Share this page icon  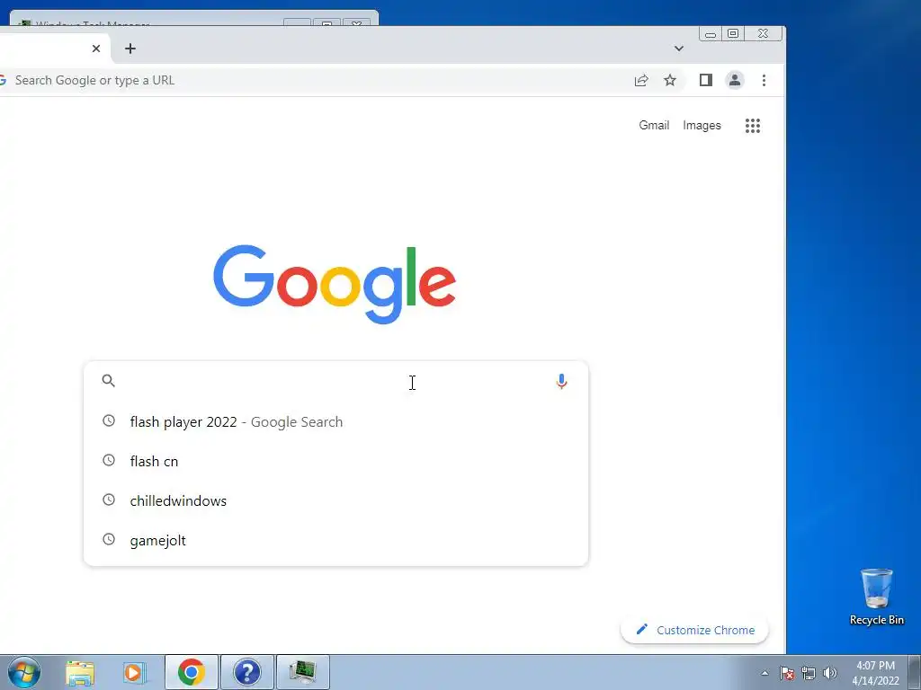coord(641,80)
